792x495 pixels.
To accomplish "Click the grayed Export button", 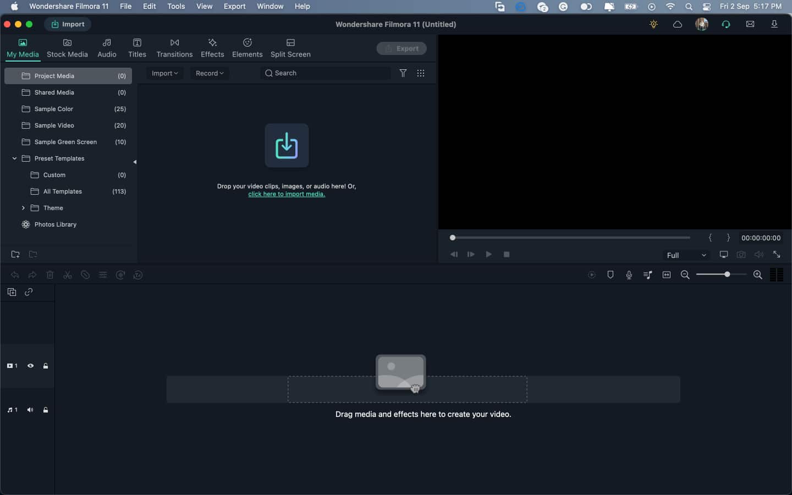I will (x=402, y=48).
